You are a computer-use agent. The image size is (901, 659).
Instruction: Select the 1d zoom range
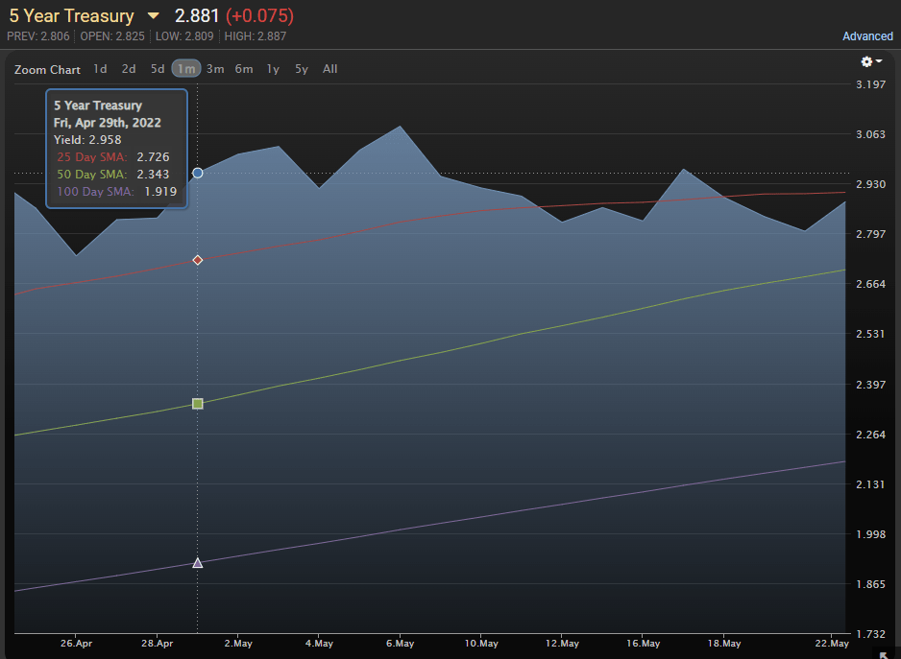tap(100, 69)
